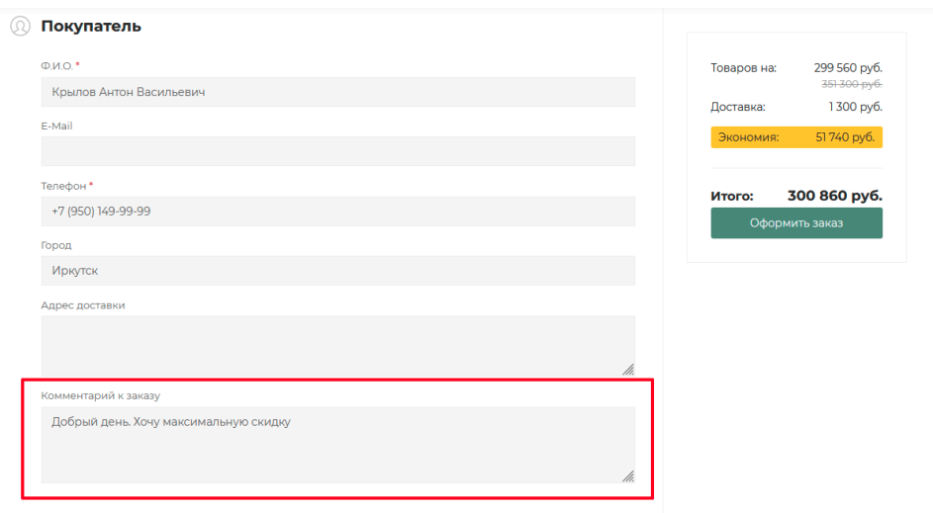Click the Комментарий к заказу text area

[338, 445]
